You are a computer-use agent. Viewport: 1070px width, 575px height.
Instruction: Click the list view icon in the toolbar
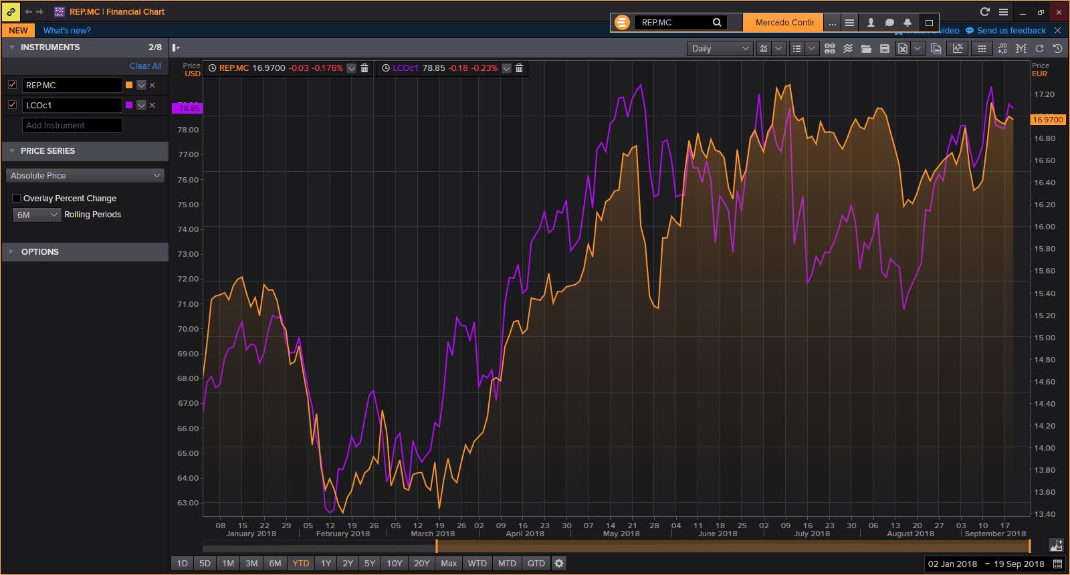tap(796, 48)
